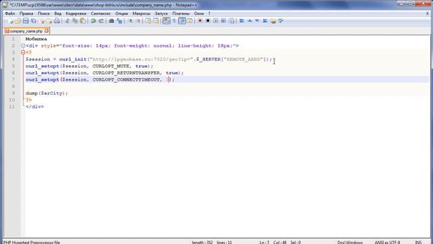Click the Save All icon

pos(33,21)
